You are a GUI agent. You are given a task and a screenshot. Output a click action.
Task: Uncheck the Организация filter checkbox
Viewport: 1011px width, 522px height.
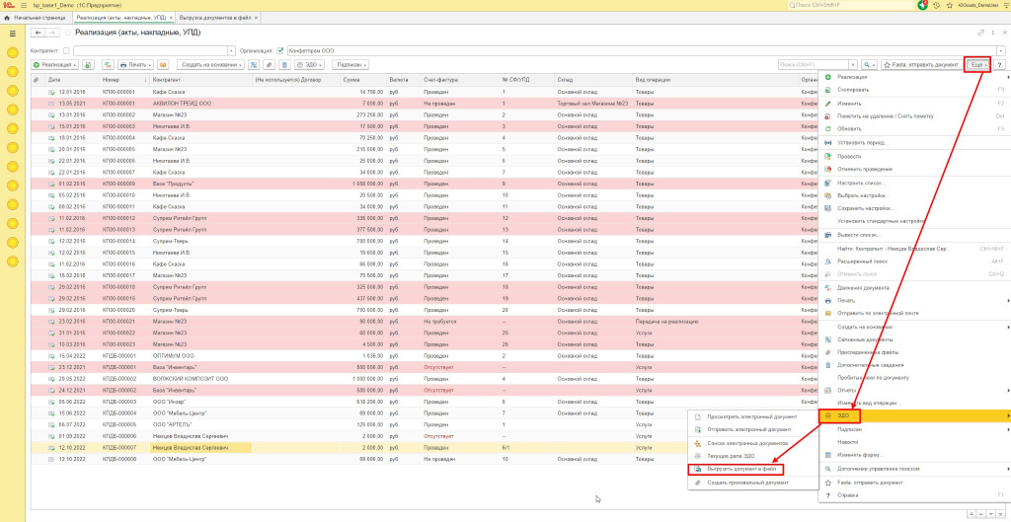pos(280,50)
